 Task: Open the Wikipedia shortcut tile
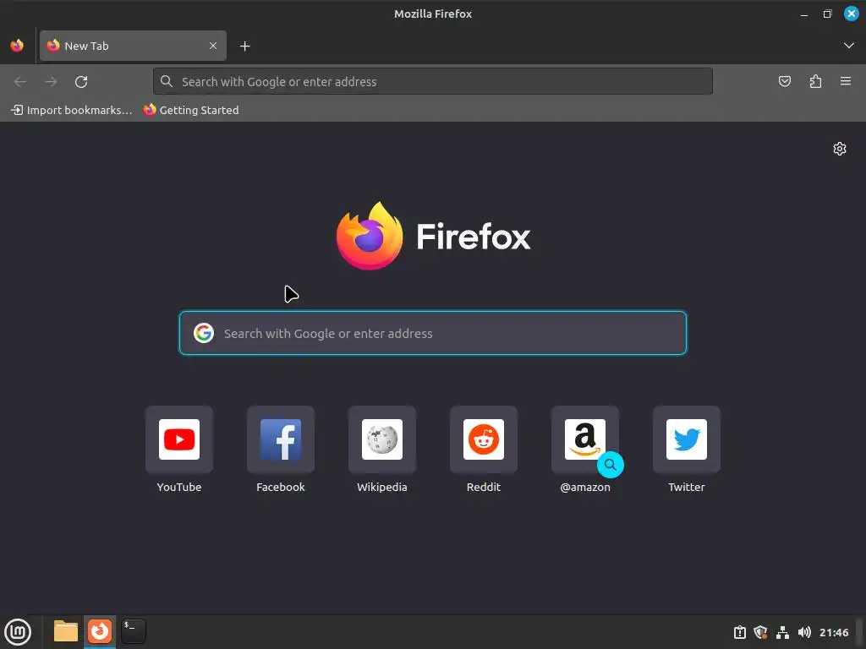[382, 439]
